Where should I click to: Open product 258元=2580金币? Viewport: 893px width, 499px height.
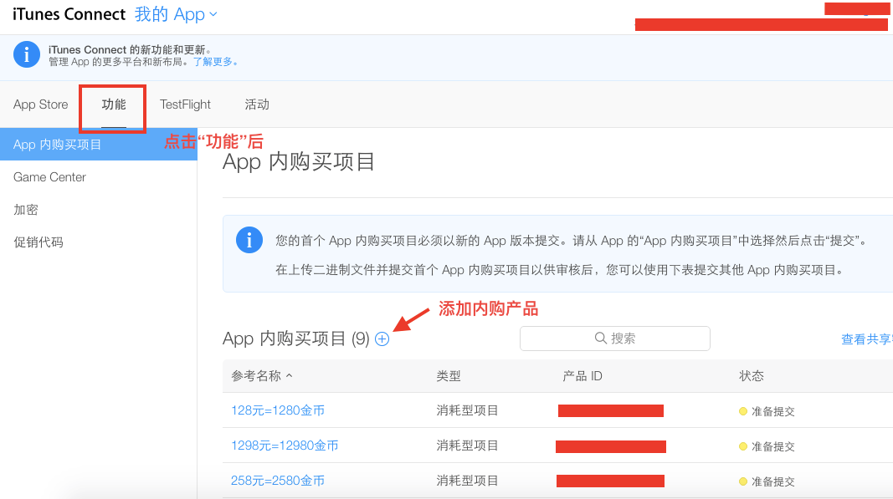[278, 481]
